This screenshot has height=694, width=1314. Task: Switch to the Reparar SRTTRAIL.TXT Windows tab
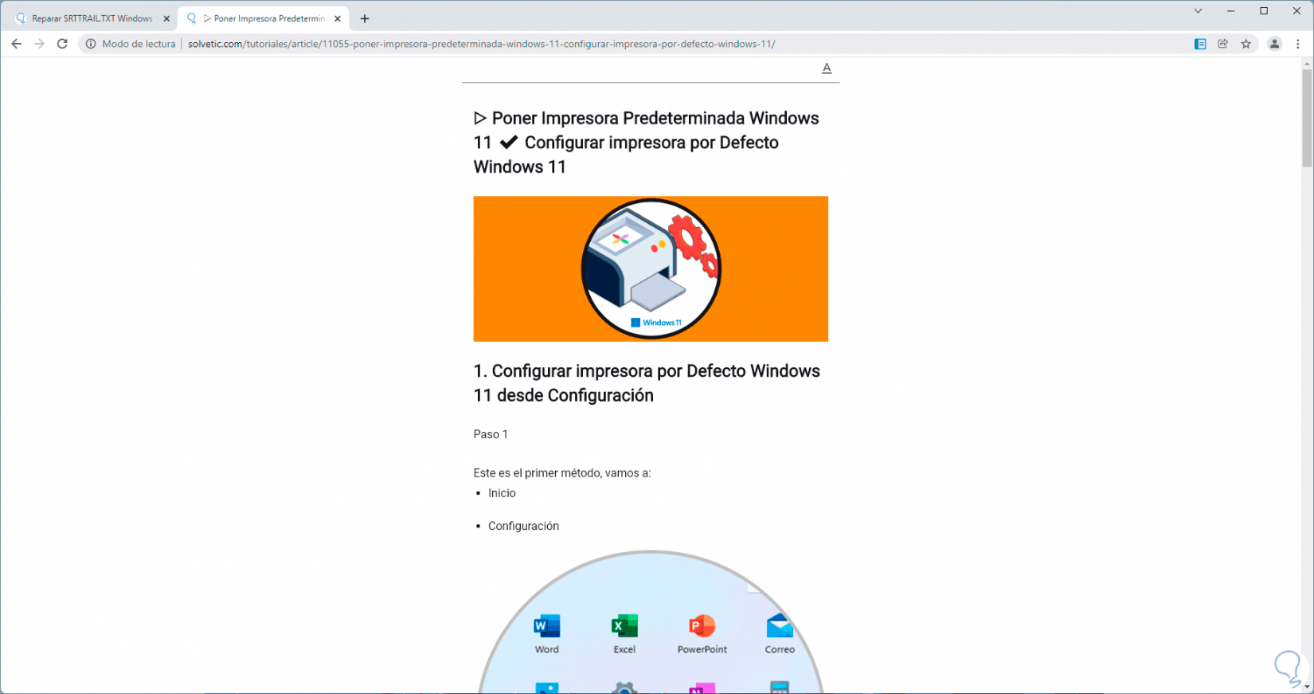[x=92, y=18]
